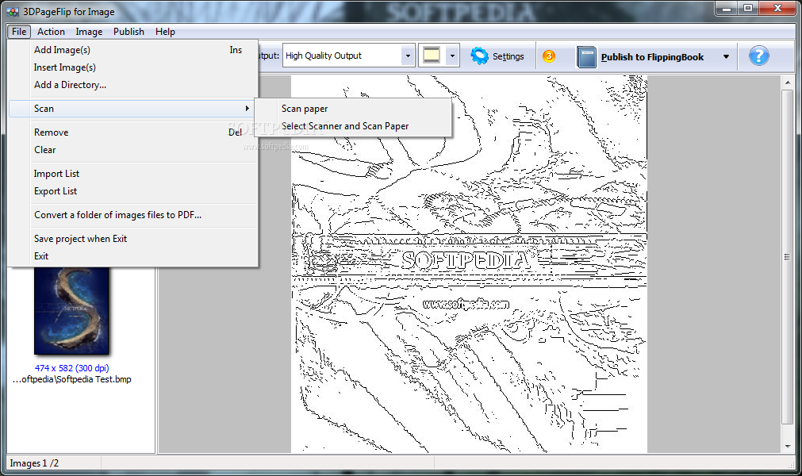Choose Select Scanner and Scan Paper

[353, 126]
